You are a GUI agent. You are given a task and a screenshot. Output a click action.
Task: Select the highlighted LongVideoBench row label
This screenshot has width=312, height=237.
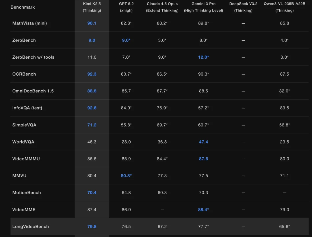pos(30,227)
